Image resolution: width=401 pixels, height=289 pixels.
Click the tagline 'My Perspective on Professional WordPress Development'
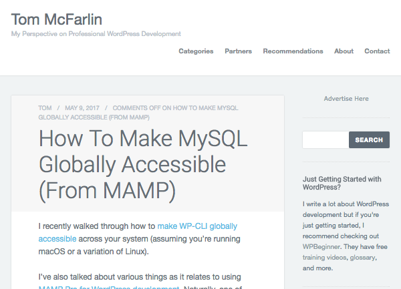96,34
